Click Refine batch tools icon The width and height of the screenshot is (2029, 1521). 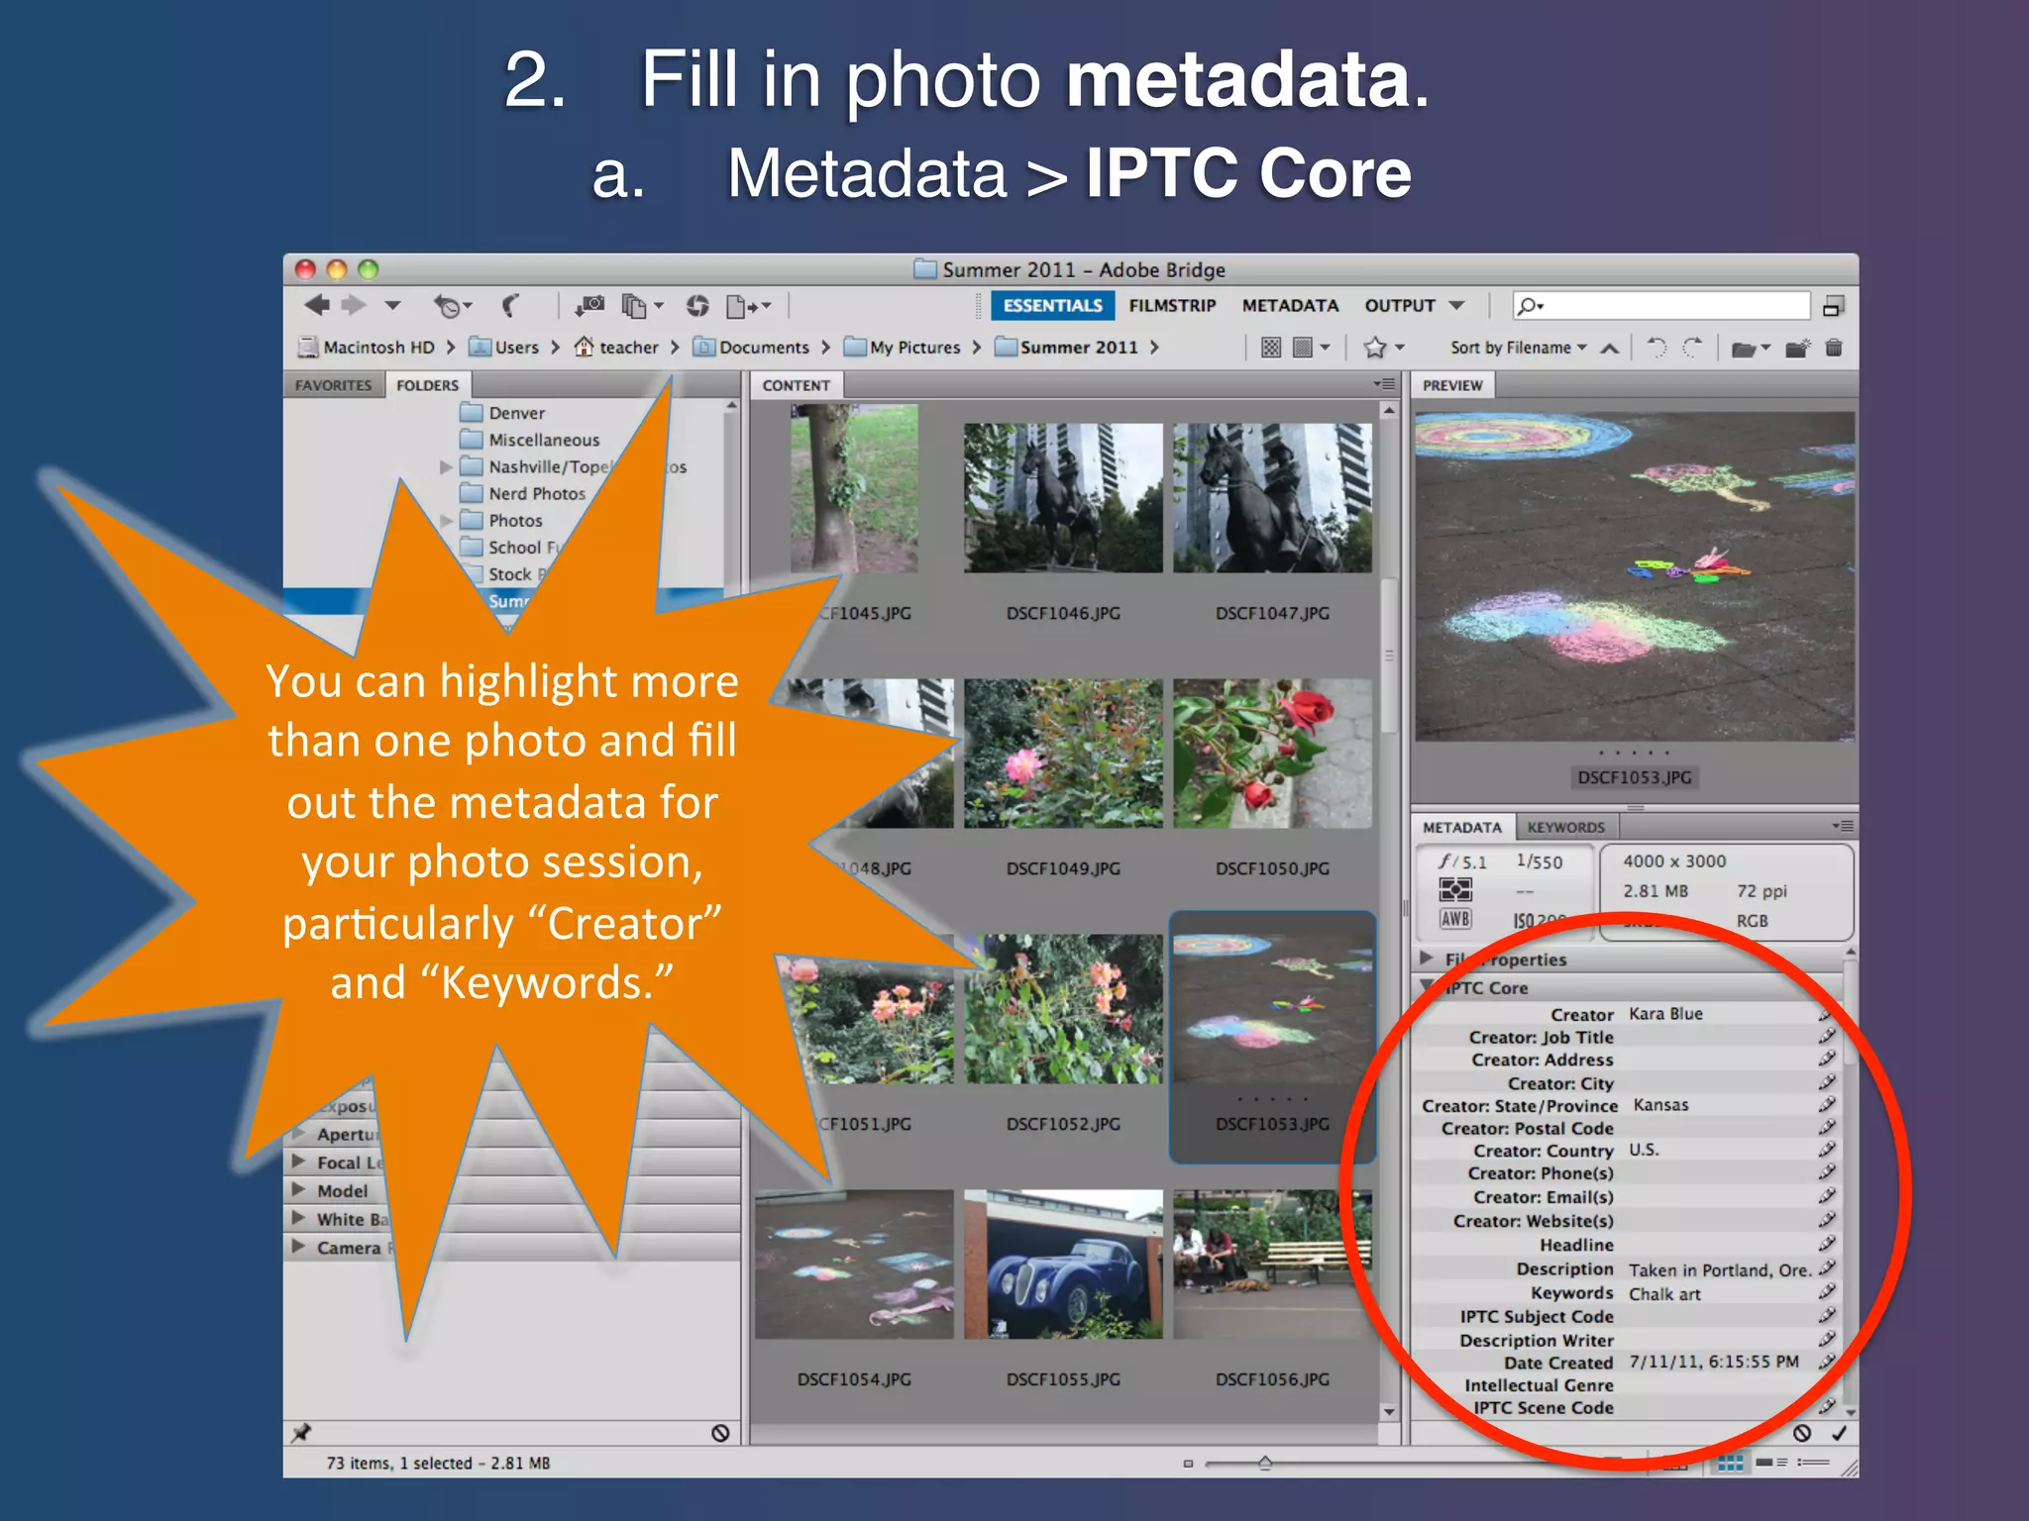click(635, 306)
